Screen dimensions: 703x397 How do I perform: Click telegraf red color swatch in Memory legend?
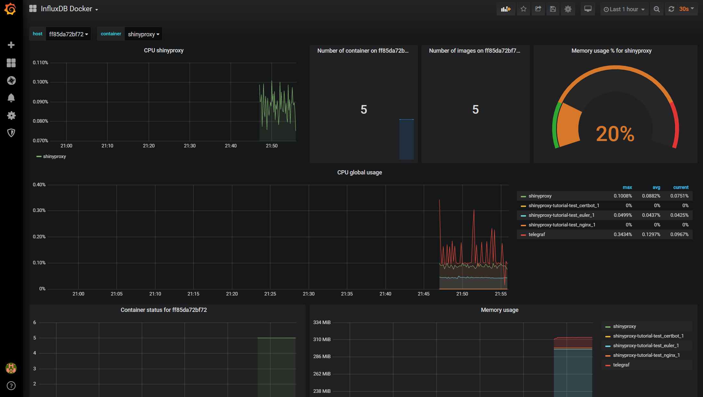point(608,365)
